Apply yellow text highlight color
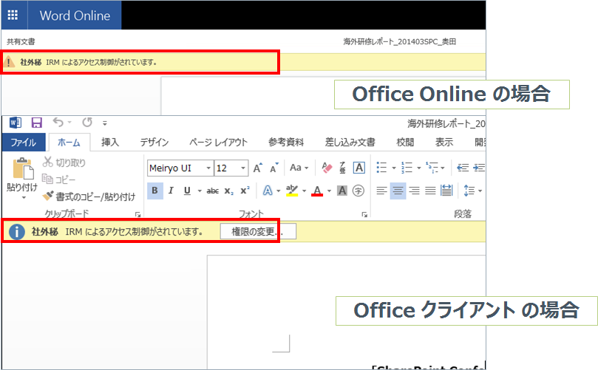Image resolution: width=598 pixels, height=370 pixels. click(x=292, y=191)
